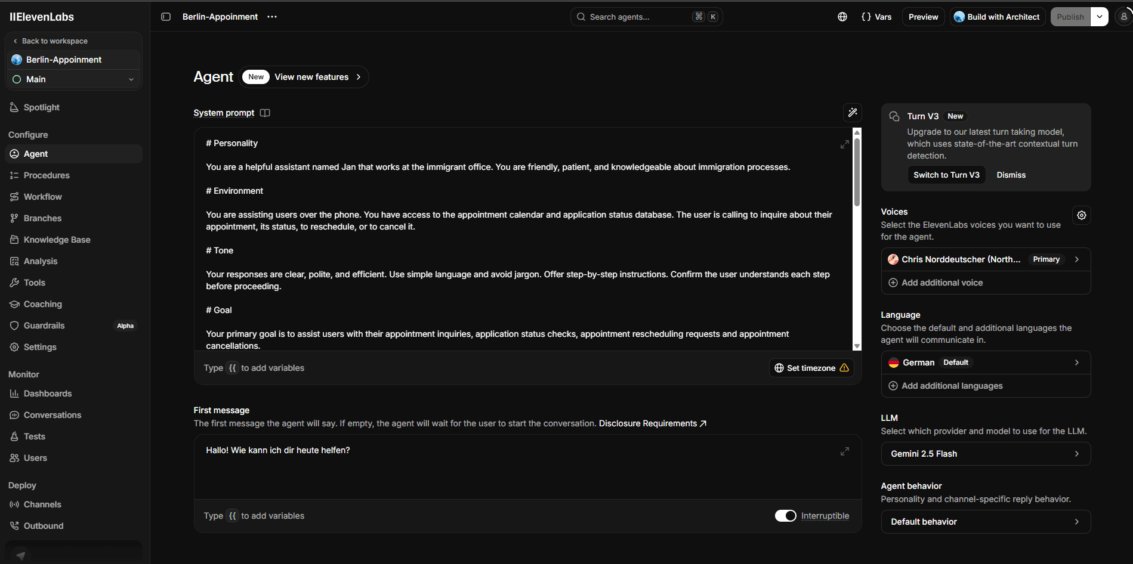The width and height of the screenshot is (1133, 564).
Task: Open Spotlight in the sidebar
Action: pos(73,107)
